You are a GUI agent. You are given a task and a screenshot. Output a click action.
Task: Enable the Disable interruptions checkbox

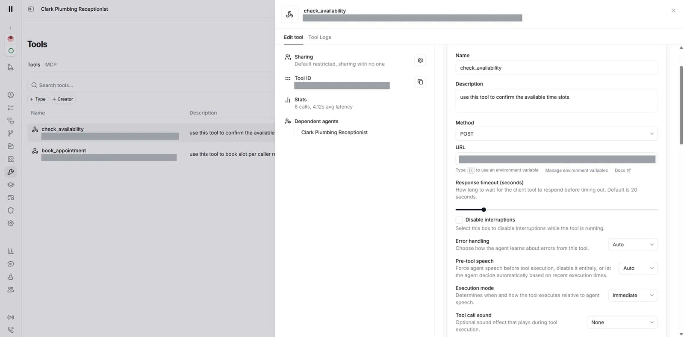pyautogui.click(x=459, y=220)
